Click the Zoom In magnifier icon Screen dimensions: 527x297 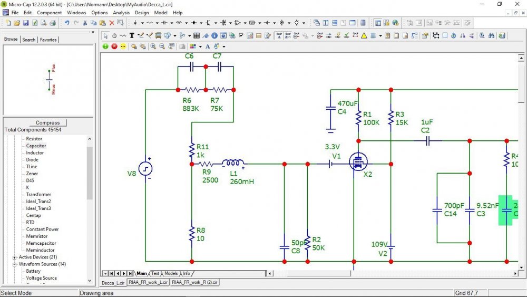click(x=153, y=46)
